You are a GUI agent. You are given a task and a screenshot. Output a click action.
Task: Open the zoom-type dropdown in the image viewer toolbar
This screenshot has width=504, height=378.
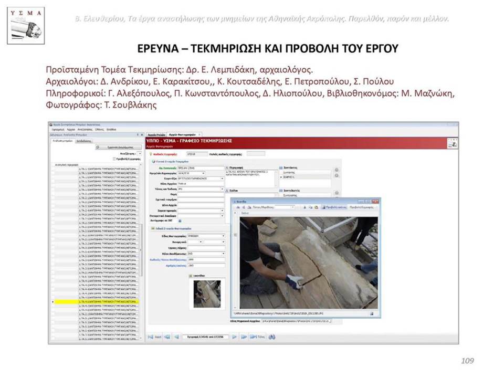point(292,207)
